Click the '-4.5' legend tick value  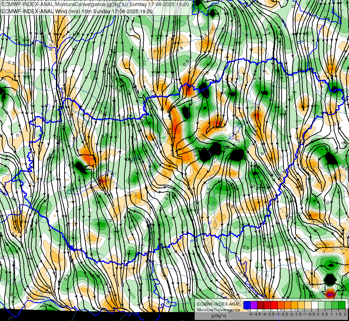pos(257,314)
